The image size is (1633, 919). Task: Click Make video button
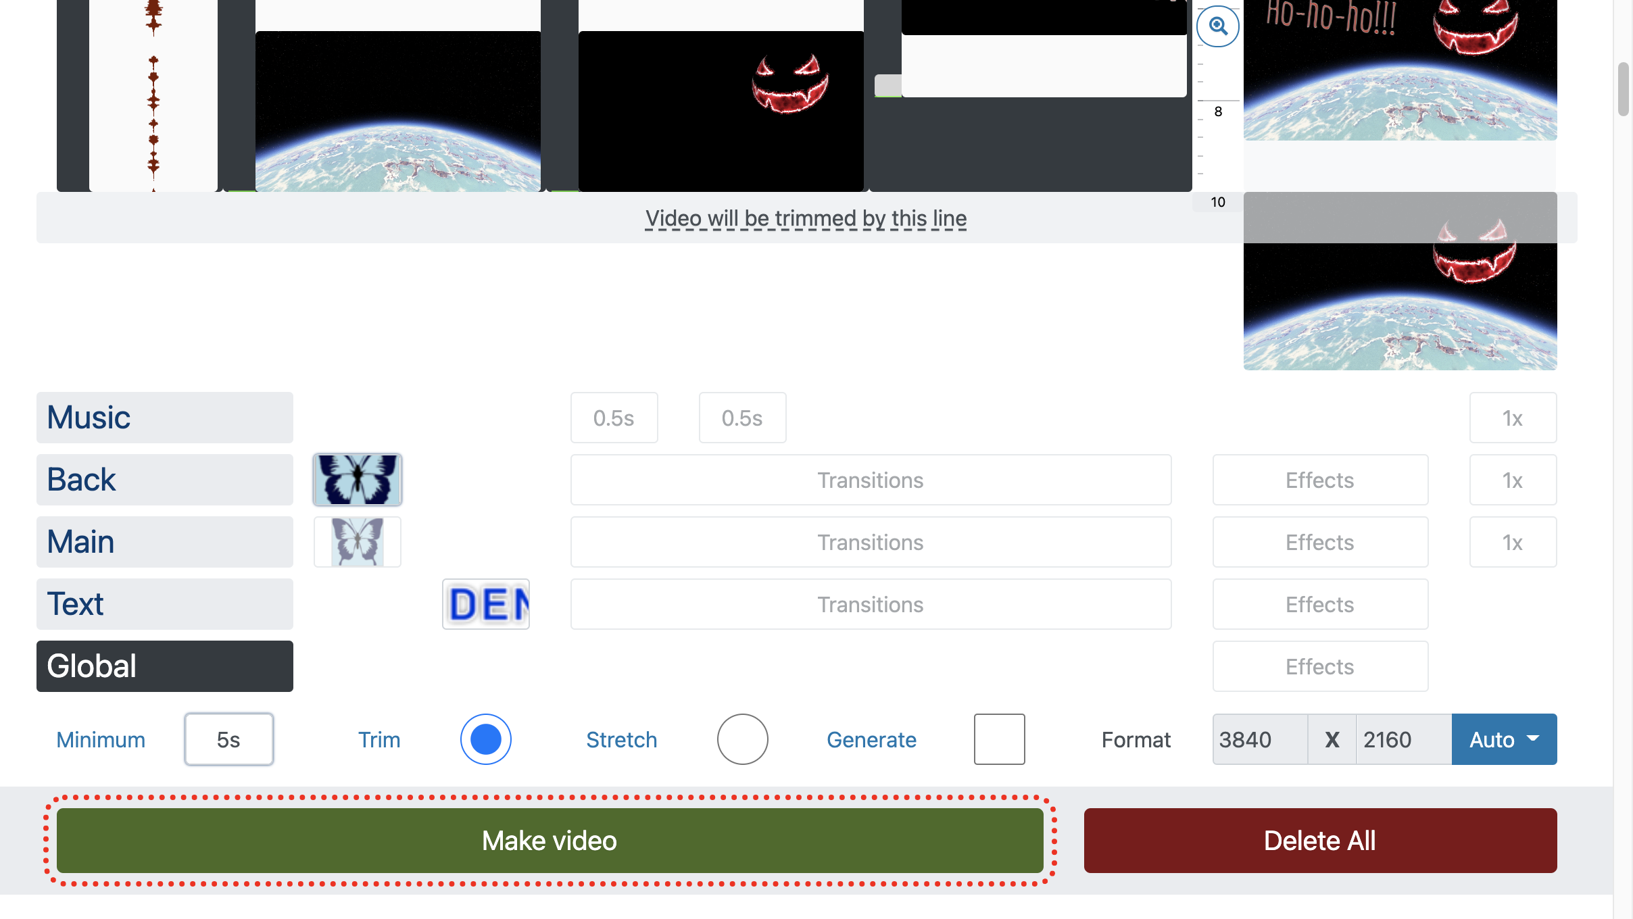pos(550,841)
